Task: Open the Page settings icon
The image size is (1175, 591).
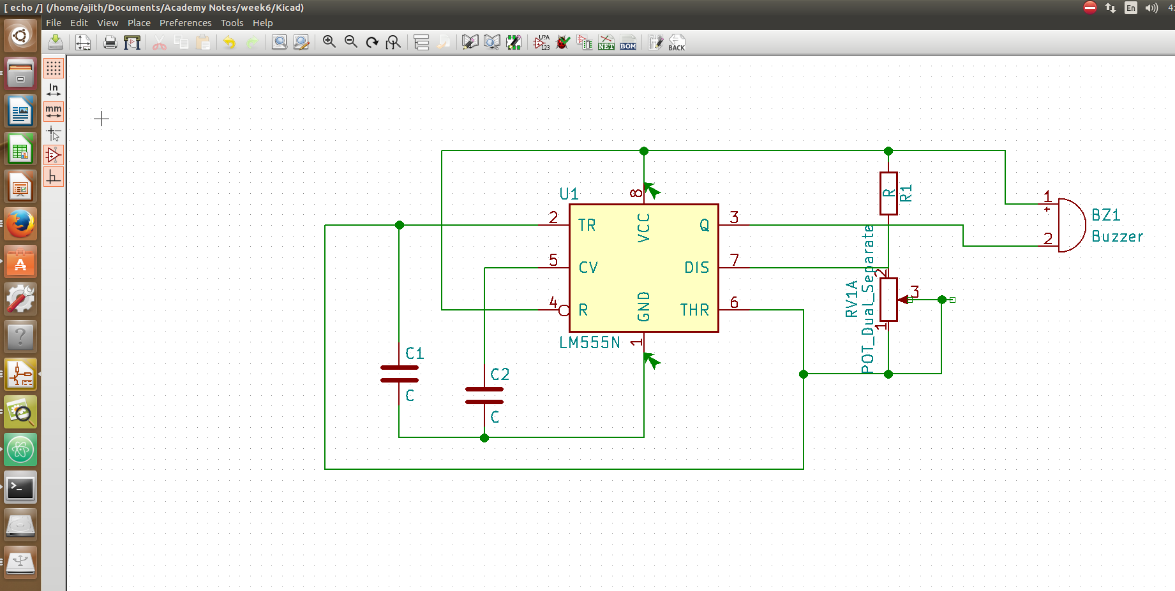Action: point(83,42)
